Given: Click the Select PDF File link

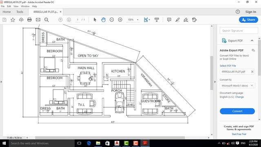Looking at the screenshot, I should tap(228, 66).
